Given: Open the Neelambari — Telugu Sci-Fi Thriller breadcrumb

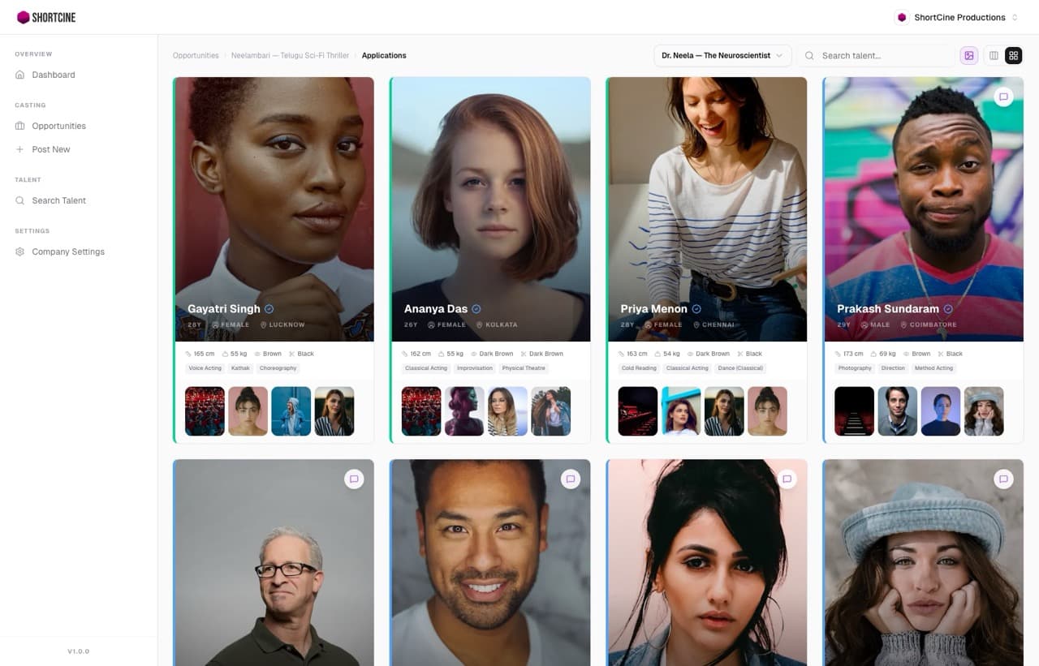Looking at the screenshot, I should point(290,56).
